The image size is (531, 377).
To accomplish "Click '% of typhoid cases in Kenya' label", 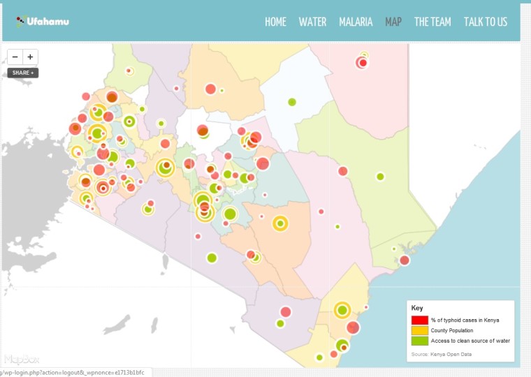I will click(x=465, y=320).
